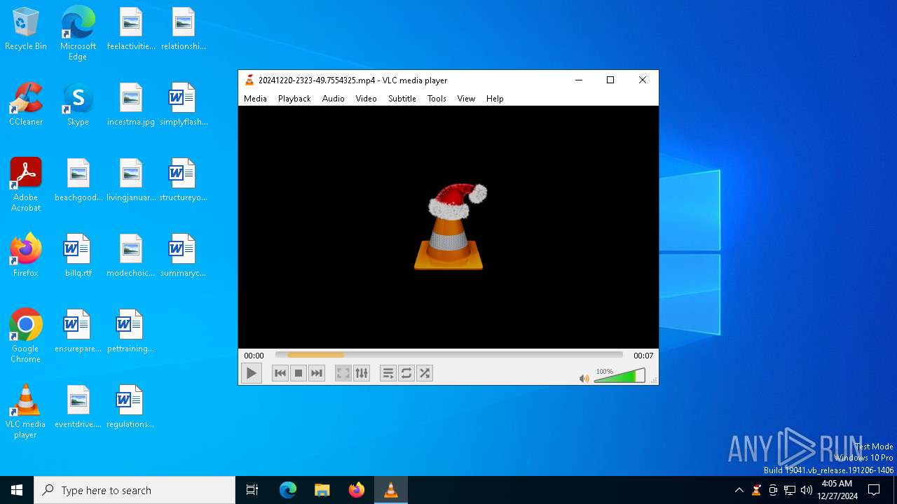Jump to previous media in VLC
The image size is (897, 504).
tap(280, 373)
